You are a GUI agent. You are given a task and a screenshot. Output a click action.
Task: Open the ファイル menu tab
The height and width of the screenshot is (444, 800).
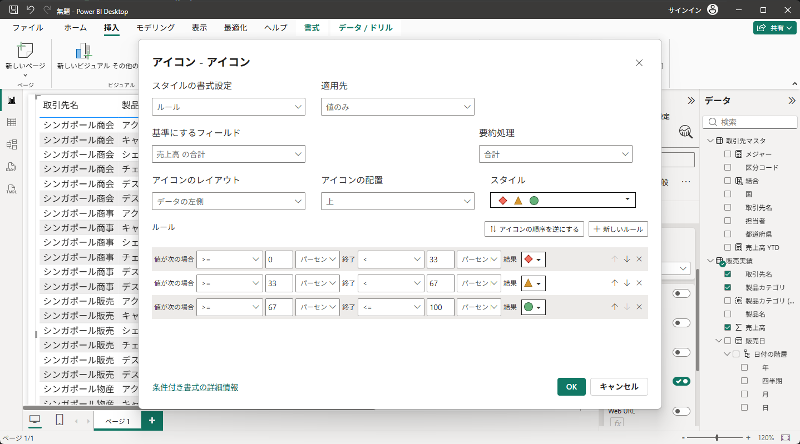(x=28, y=28)
